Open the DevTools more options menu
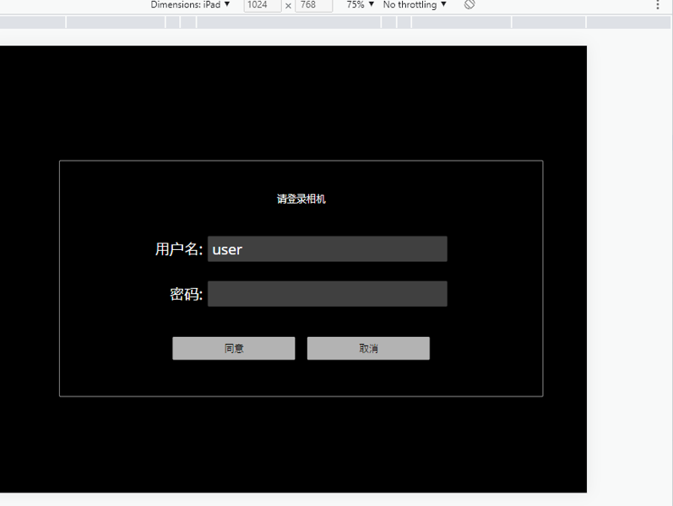The image size is (673, 506). (x=658, y=5)
